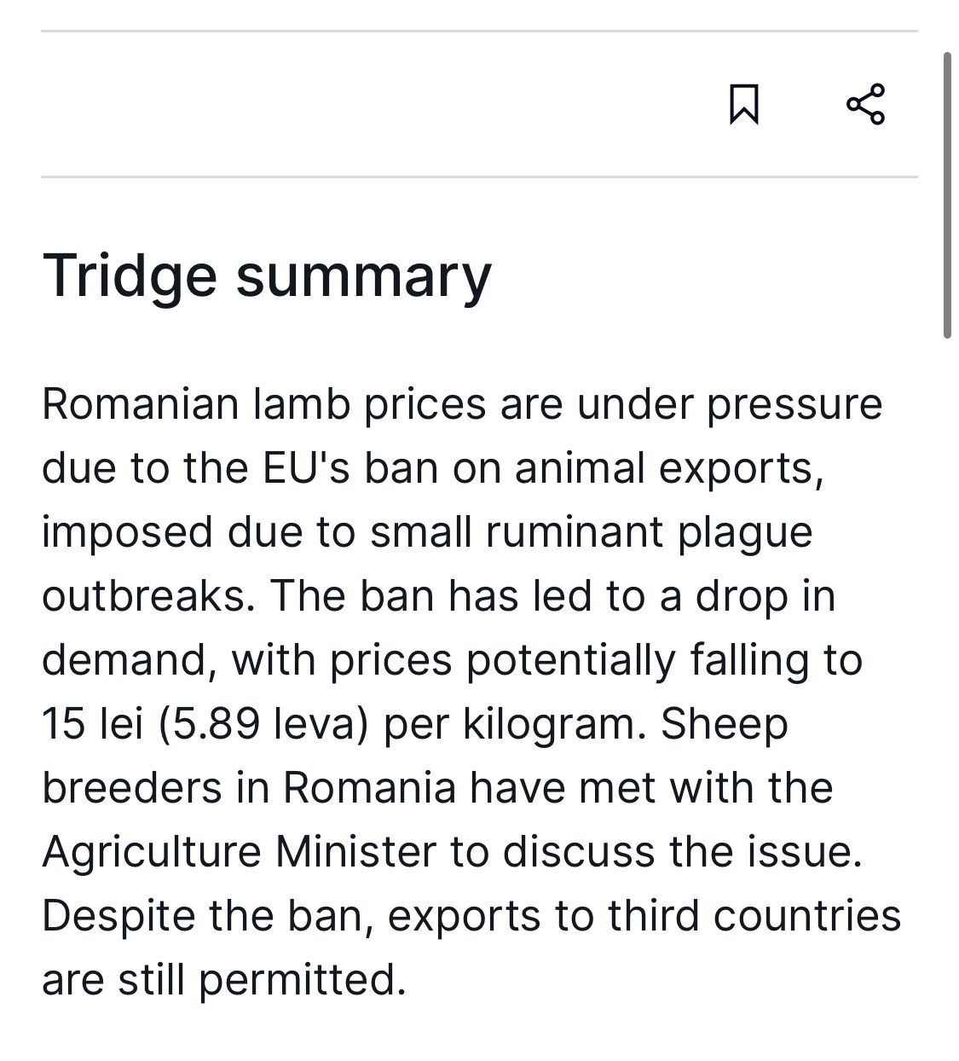Click the scrollbar track below the thumb
The image size is (959, 1061).
coord(946,682)
